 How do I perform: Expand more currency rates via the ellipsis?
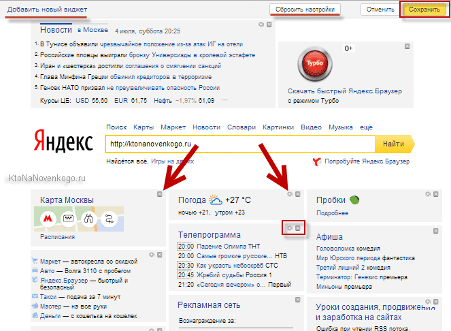pyautogui.click(x=224, y=100)
